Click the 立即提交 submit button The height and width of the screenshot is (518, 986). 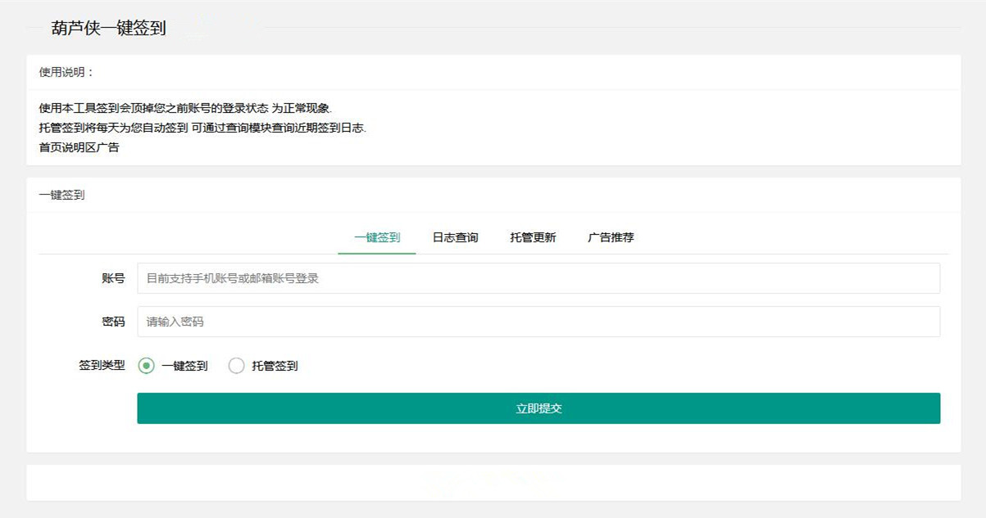click(538, 408)
